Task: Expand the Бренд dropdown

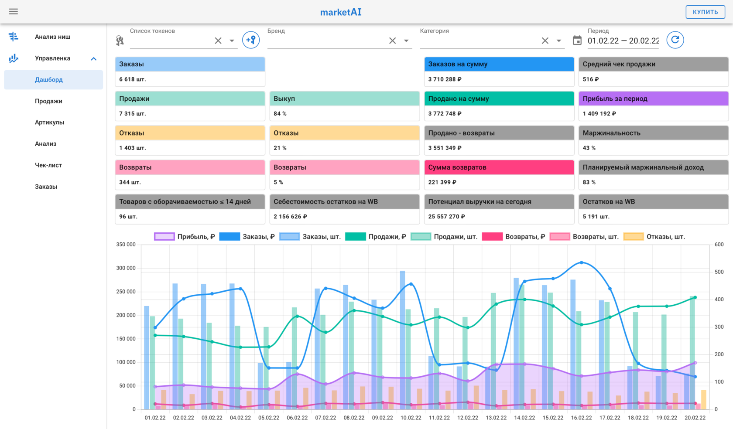Action: coord(406,41)
